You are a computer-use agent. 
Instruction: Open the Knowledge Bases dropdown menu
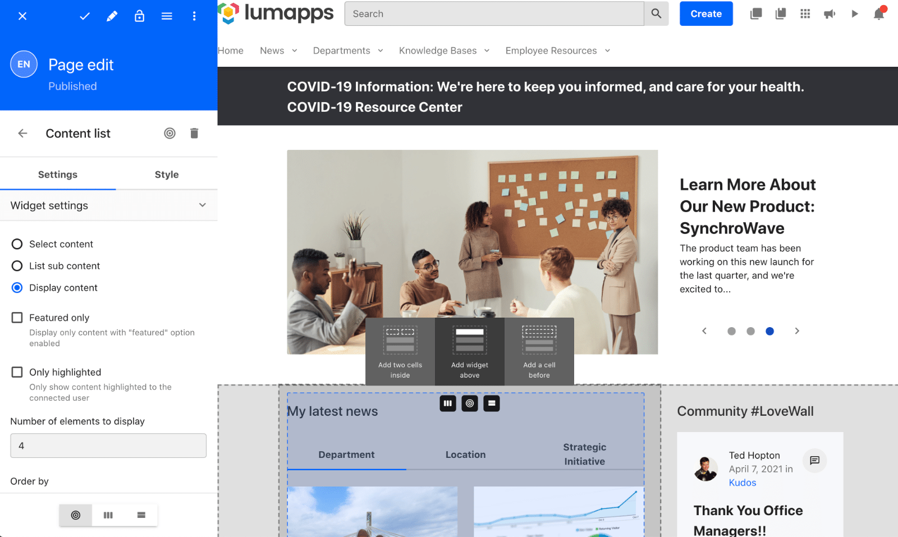[444, 51]
